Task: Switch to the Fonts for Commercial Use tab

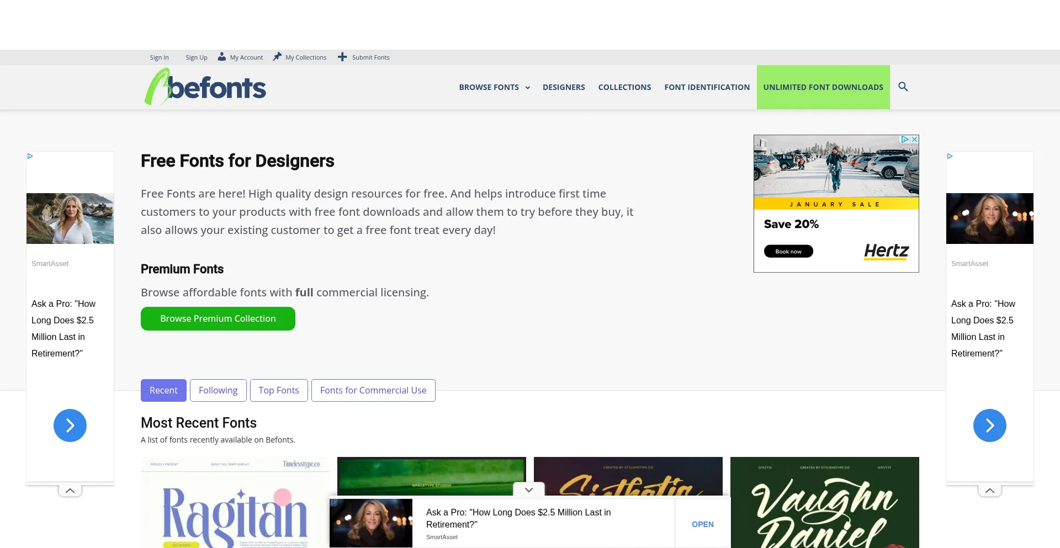Action: (373, 390)
